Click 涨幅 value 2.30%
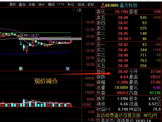162x122 pixels. pos(123,82)
